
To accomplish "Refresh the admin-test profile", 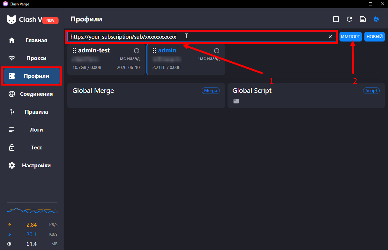I will pyautogui.click(x=137, y=50).
